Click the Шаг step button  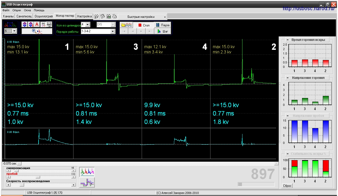[162, 31]
